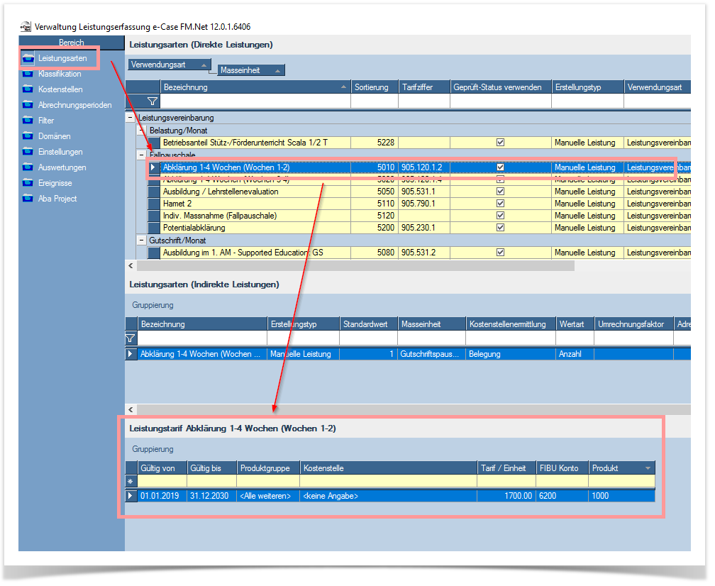Toggle Geprüft-Status checkbox for Hamet 2
The height and width of the screenshot is (586, 715).
500,204
